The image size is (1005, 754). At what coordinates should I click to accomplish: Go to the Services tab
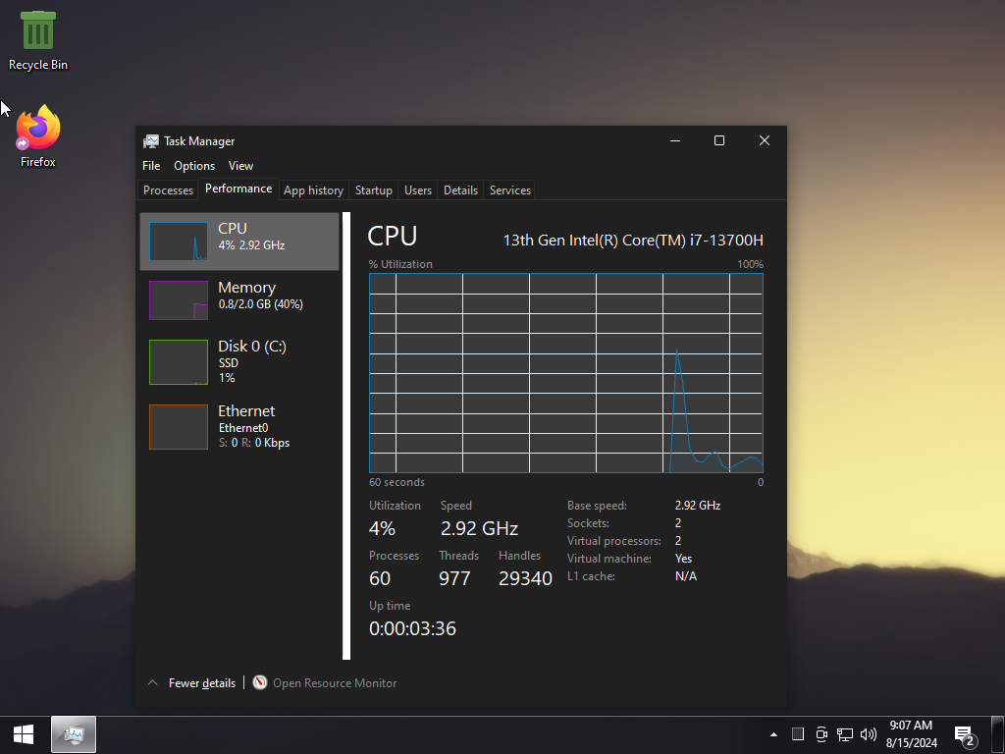pyautogui.click(x=509, y=190)
